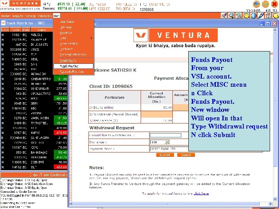The width and height of the screenshot is (279, 209).
Task: Click the vertical scrollbar up arrow
Action: coord(275,30)
